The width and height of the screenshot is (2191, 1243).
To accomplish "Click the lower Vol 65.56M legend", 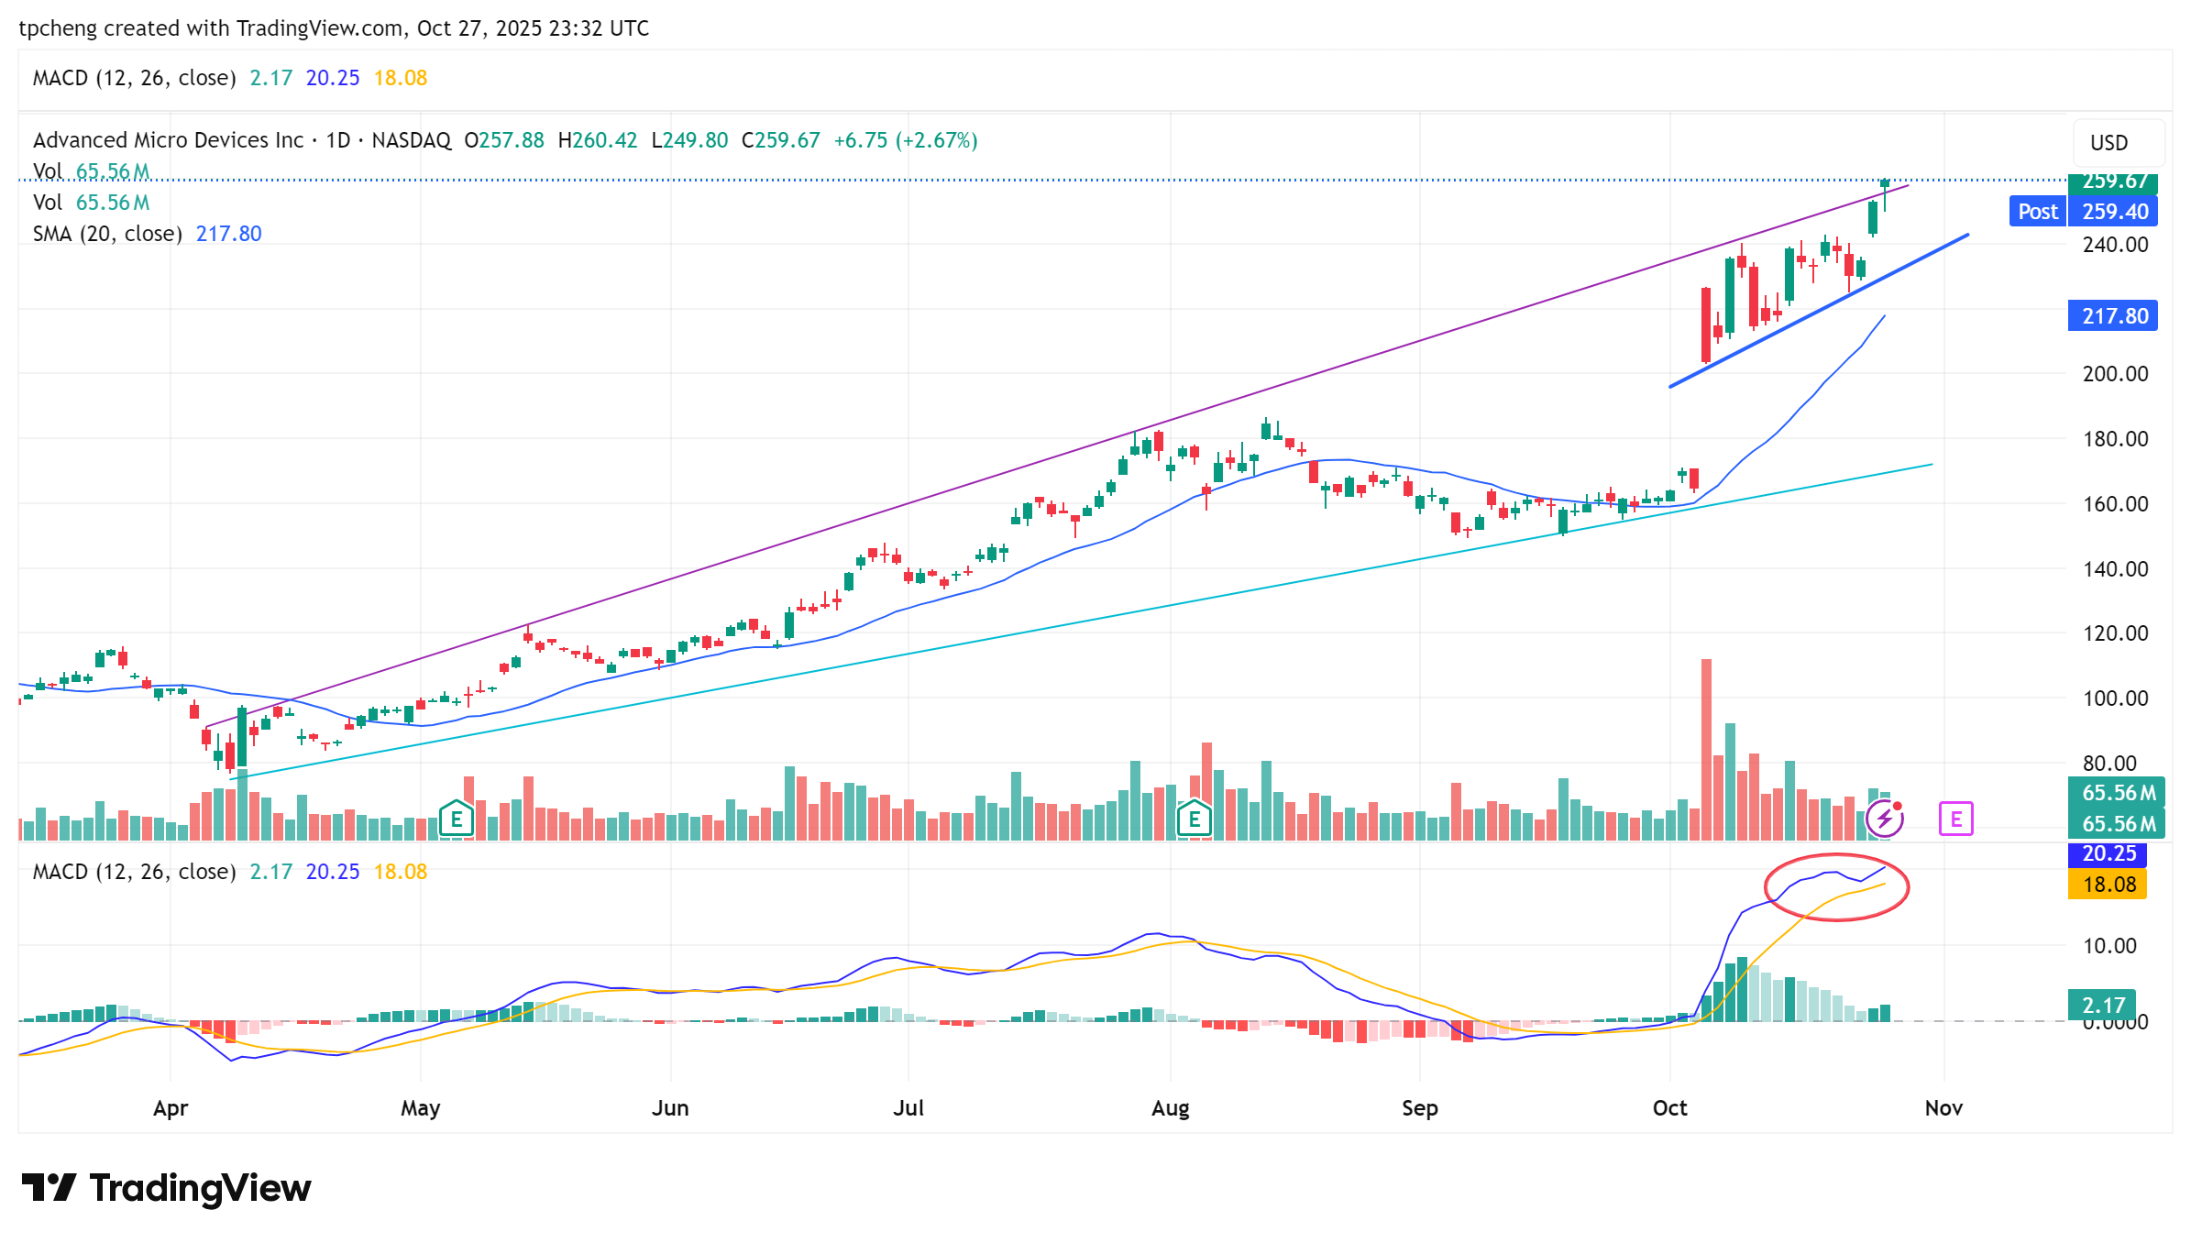I will pyautogui.click(x=91, y=203).
